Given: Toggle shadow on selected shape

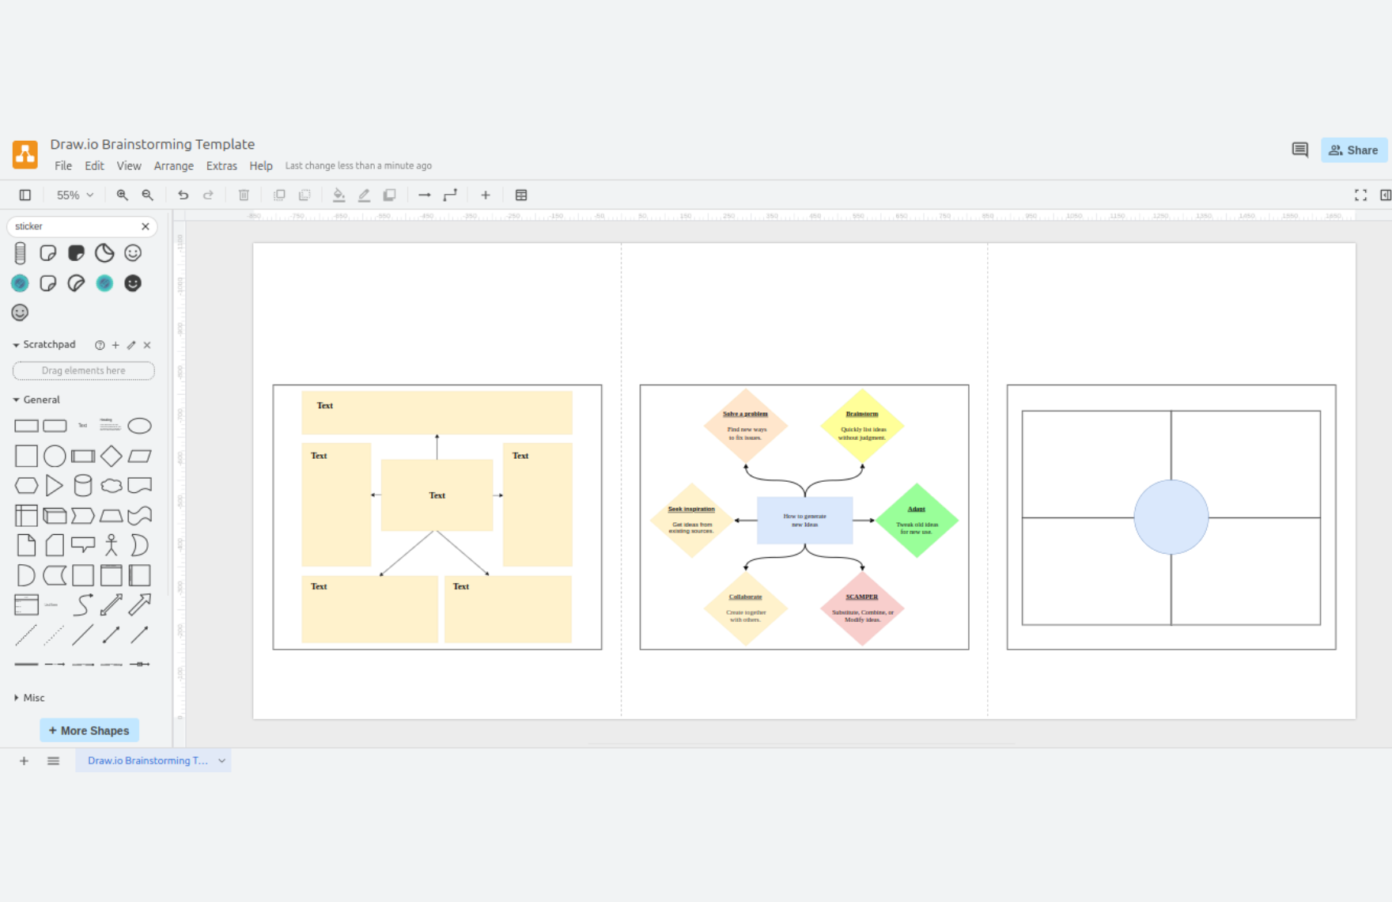Looking at the screenshot, I should tap(389, 195).
